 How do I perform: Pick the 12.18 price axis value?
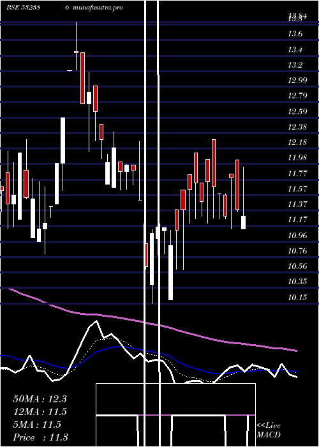pos(297,142)
